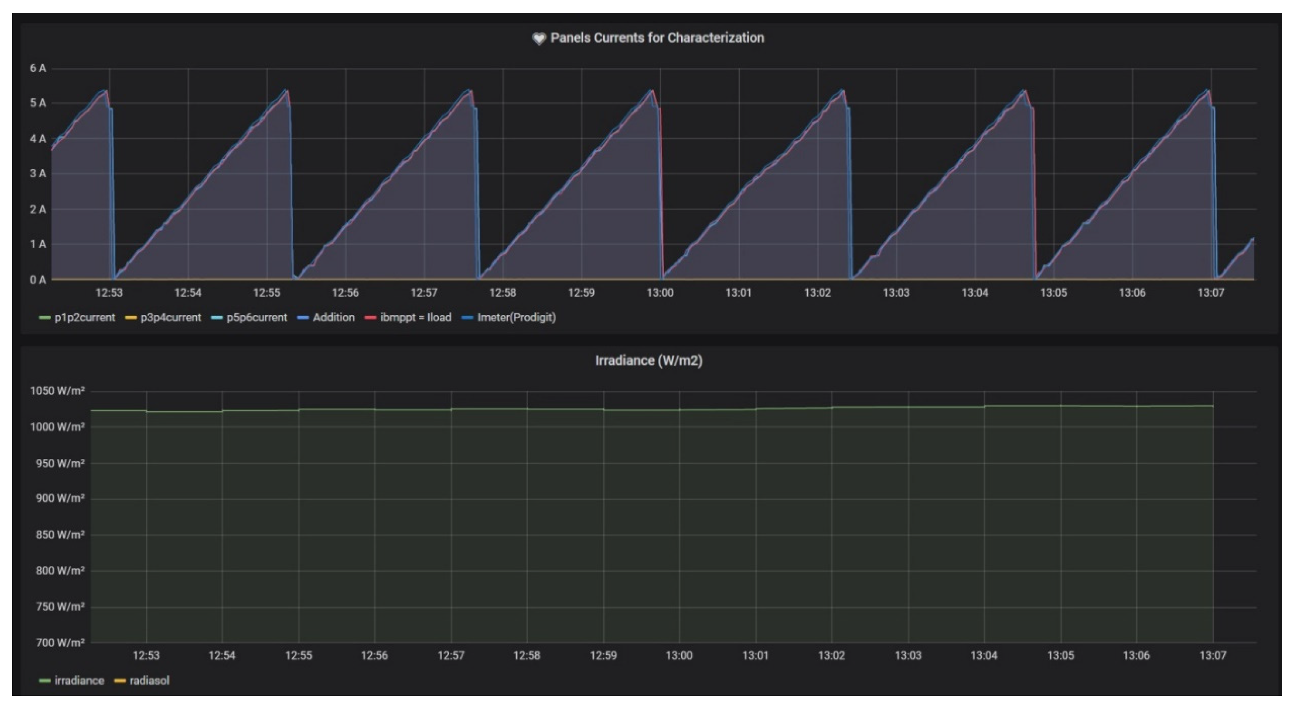Open the Panels Currents for Characterization title menu
This screenshot has width=1296, height=711.
(657, 38)
